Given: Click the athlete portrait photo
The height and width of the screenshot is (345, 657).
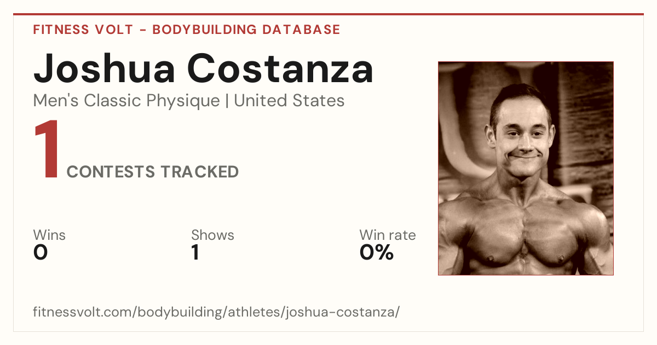Looking at the screenshot, I should (x=526, y=168).
